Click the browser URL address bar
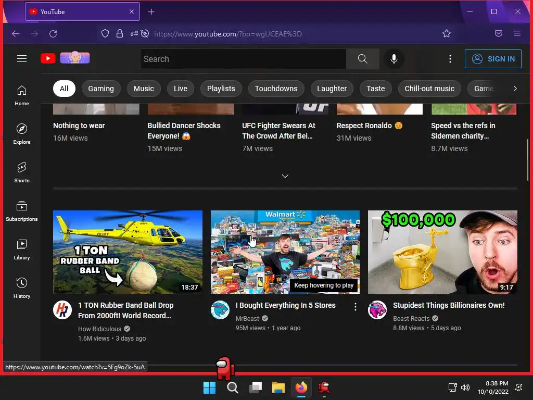 coord(296,34)
